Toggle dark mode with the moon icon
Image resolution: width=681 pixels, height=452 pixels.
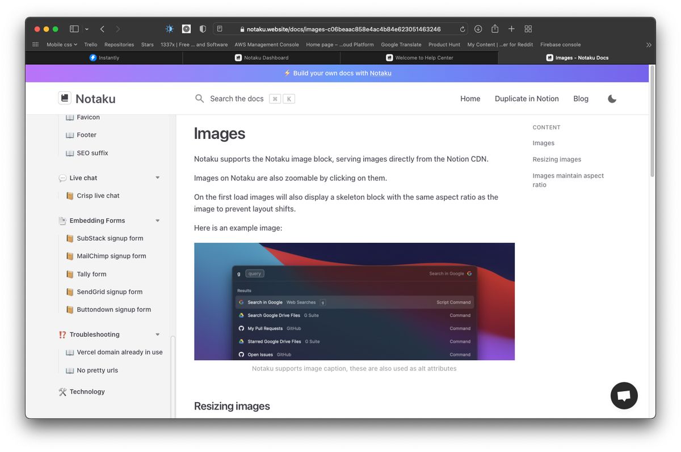coord(612,99)
